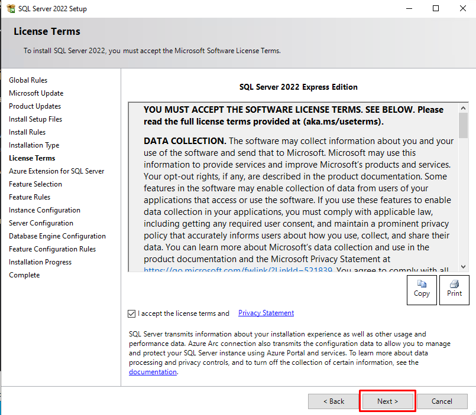This screenshot has width=476, height=415.
Task: Click the Copy icon button
Action: 422,289
